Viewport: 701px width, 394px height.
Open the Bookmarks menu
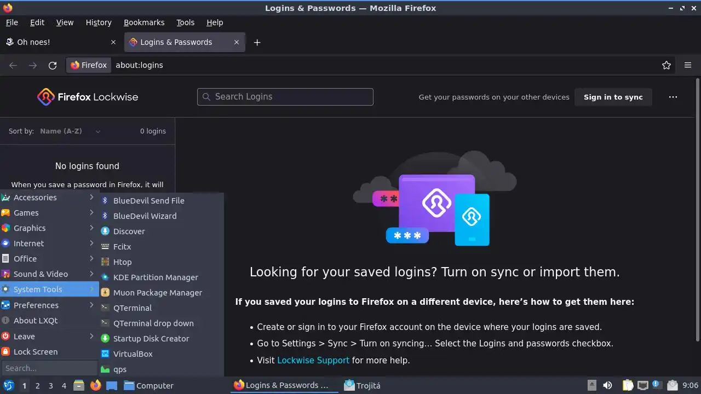pos(144,22)
